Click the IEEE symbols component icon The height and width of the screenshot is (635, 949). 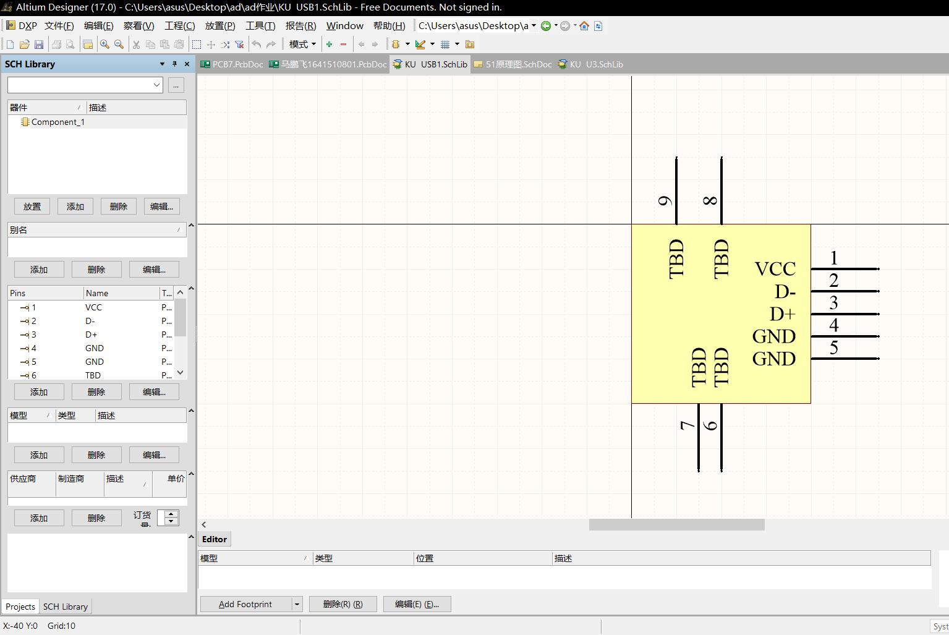tap(396, 45)
